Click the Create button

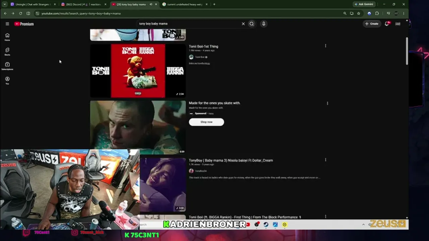(x=372, y=24)
